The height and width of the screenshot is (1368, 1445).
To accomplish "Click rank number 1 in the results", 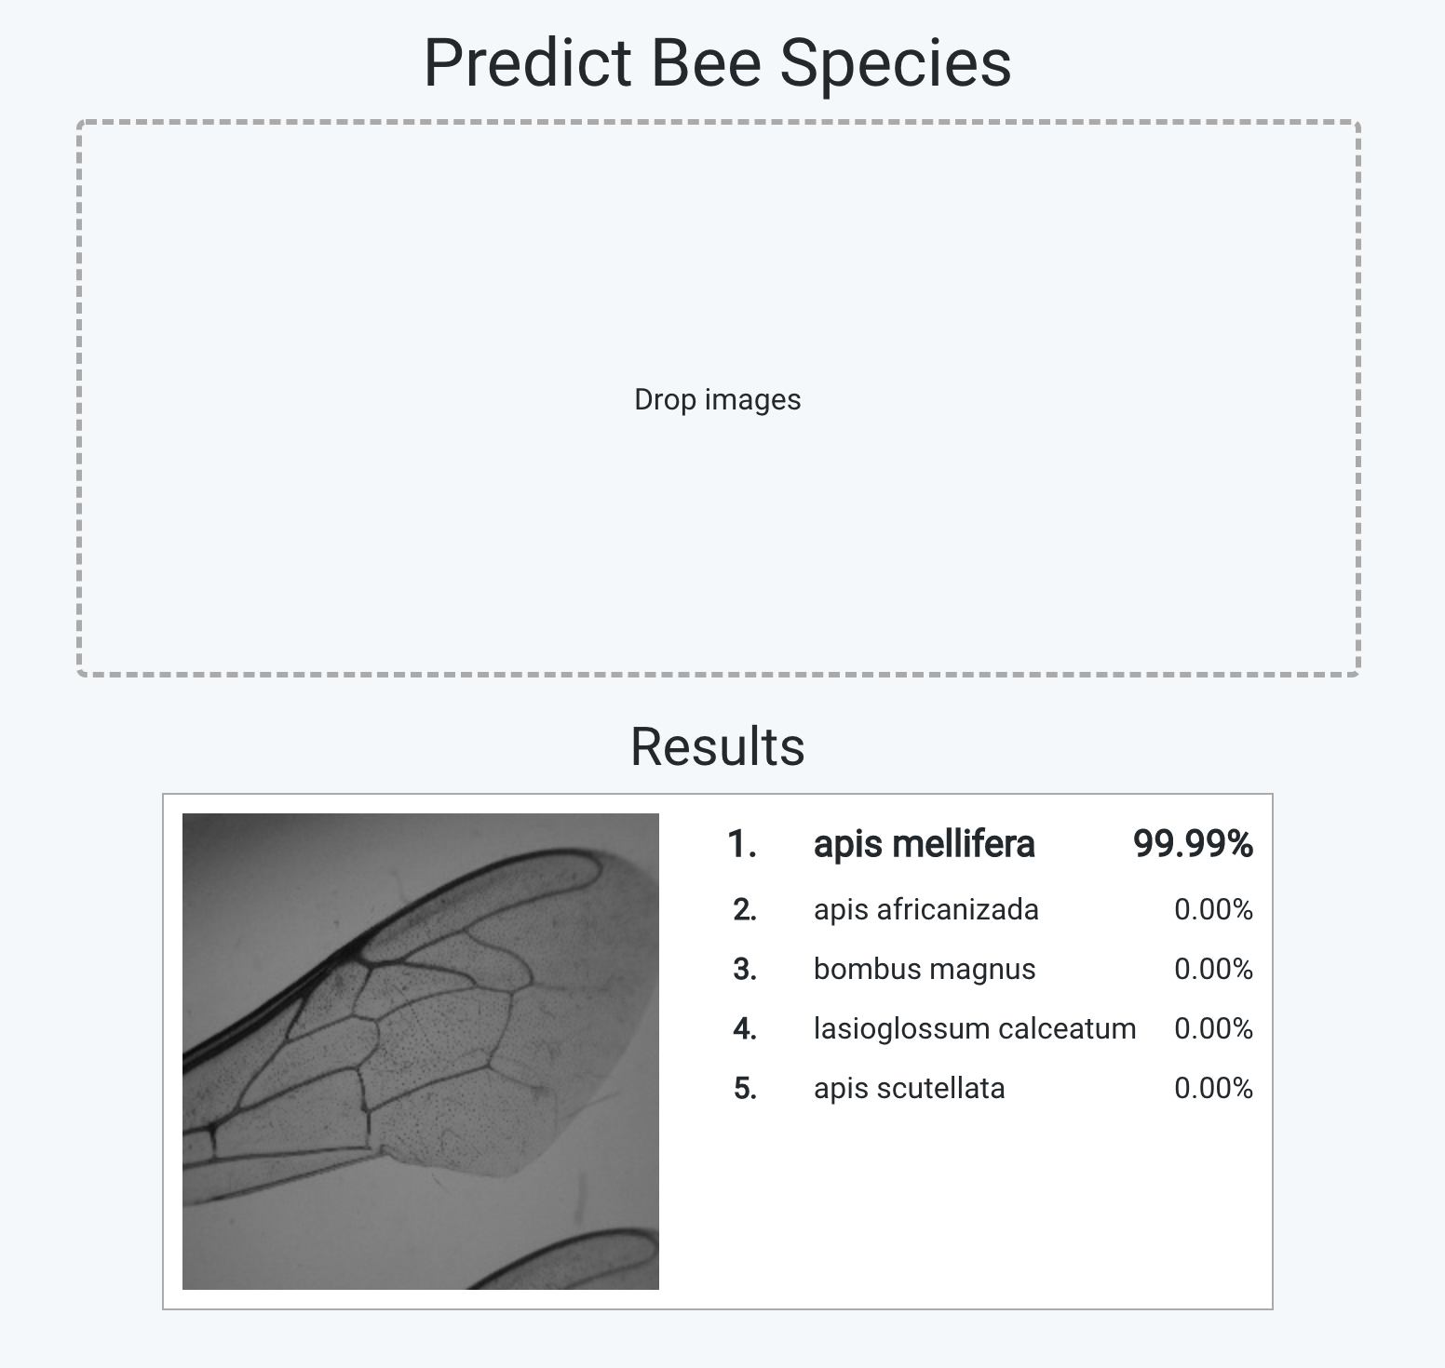I will coord(742,844).
